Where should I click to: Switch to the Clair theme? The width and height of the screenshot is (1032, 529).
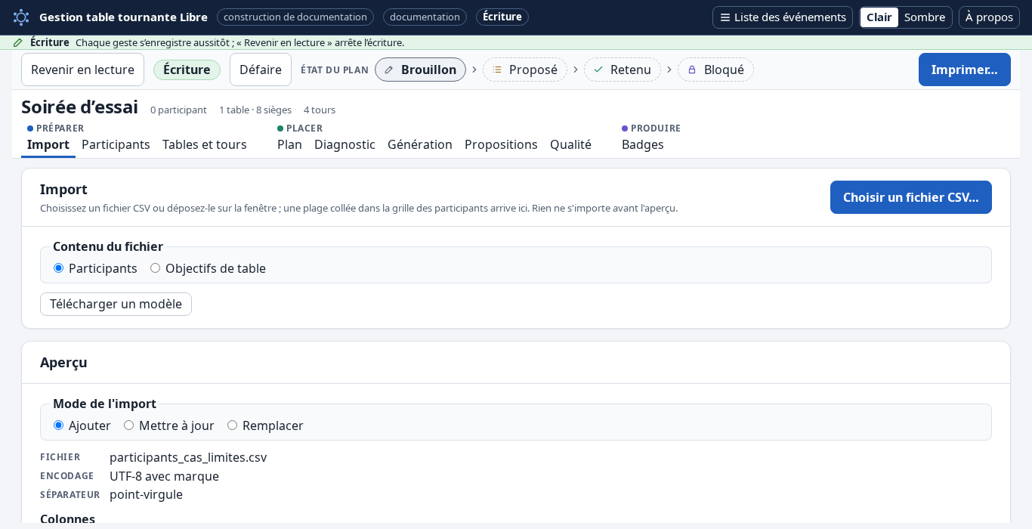pyautogui.click(x=879, y=17)
